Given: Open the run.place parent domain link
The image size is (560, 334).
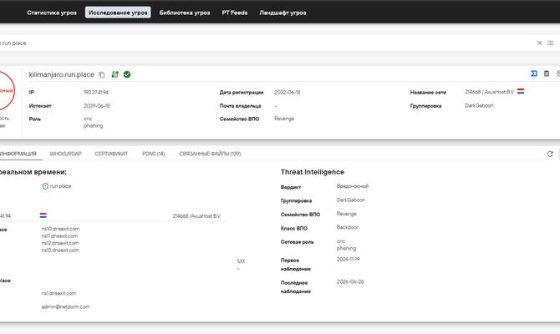Looking at the screenshot, I should 60,186.
